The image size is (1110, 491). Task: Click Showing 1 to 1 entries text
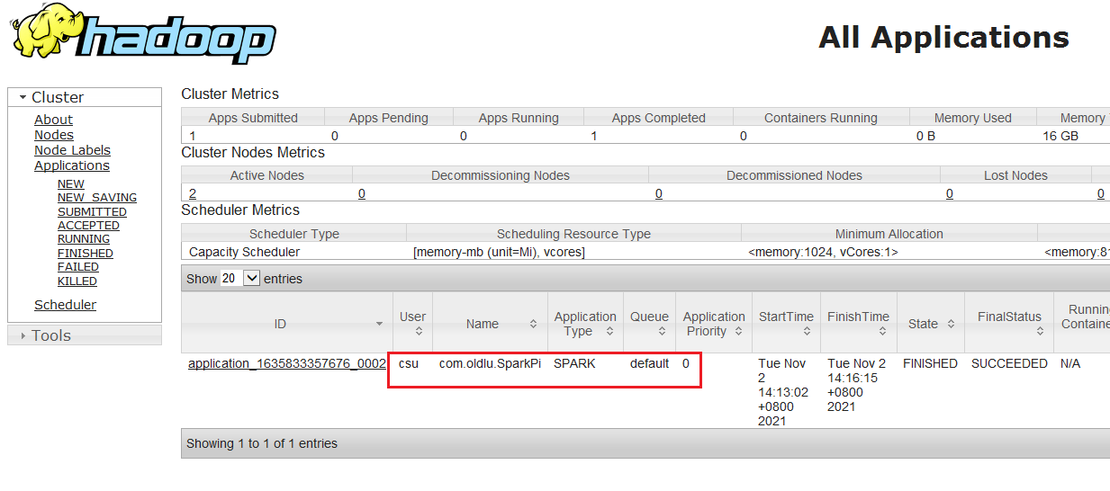tap(262, 443)
